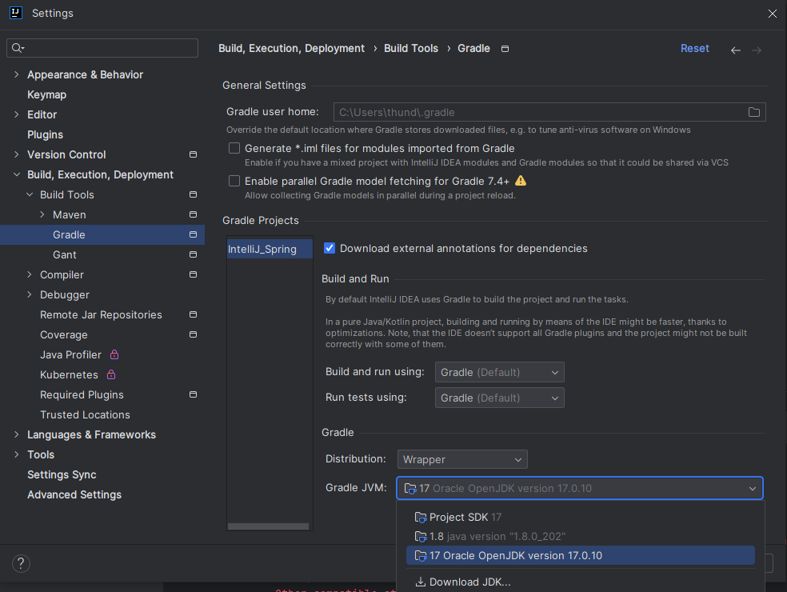This screenshot has height=592, width=787.
Task: Open the Run tests using dropdown
Action: pos(499,398)
